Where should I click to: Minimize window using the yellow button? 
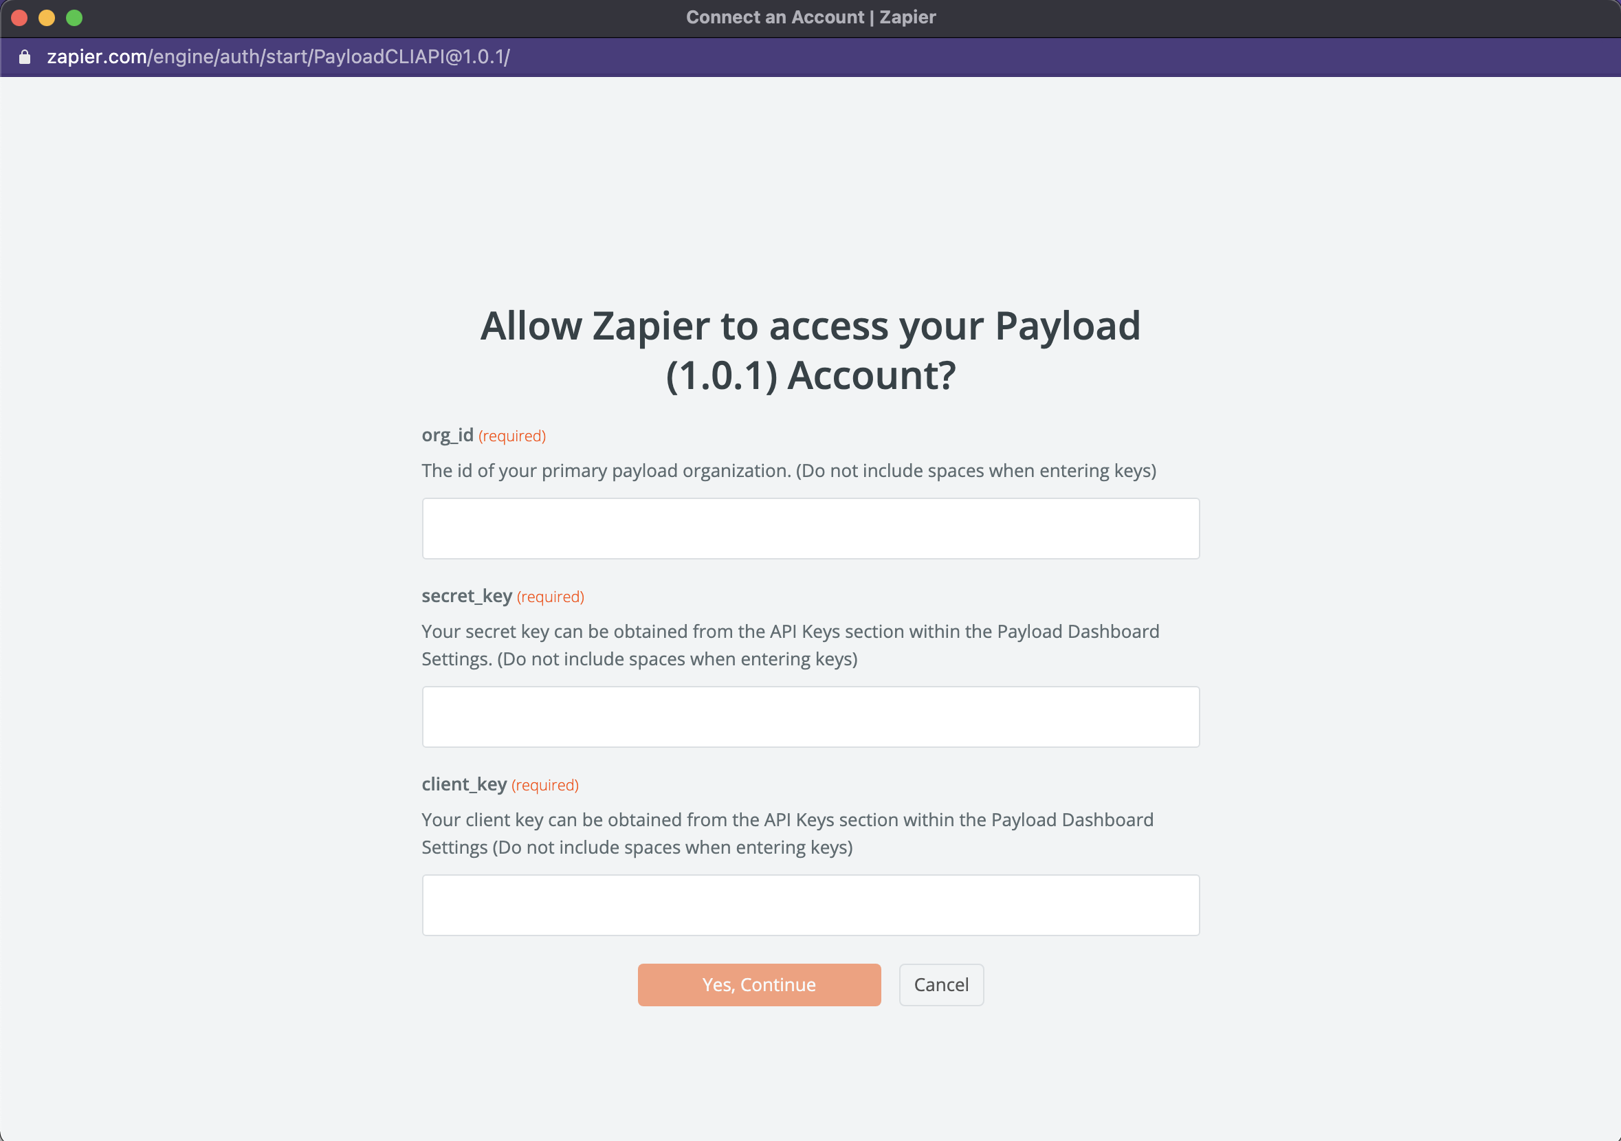point(47,18)
